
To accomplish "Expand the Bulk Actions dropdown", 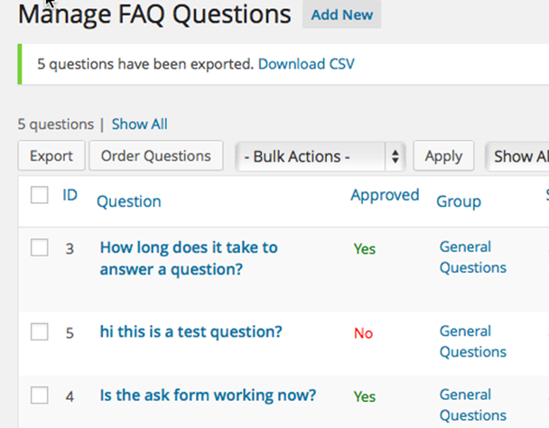I will (x=321, y=156).
